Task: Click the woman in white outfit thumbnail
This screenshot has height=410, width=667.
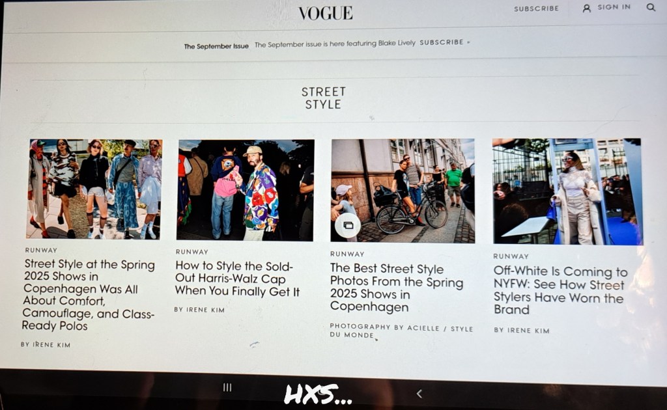Action: click(567, 191)
